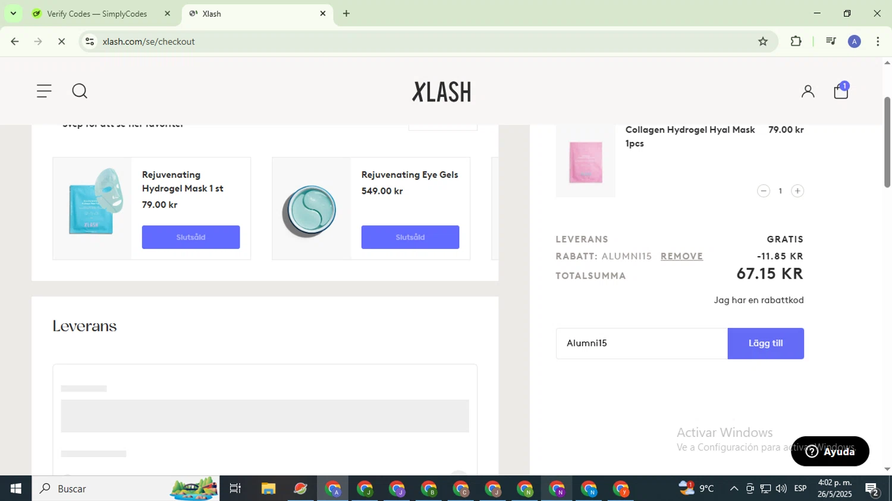Image resolution: width=892 pixels, height=501 pixels.
Task: Open the volume control in tray
Action: 781,489
